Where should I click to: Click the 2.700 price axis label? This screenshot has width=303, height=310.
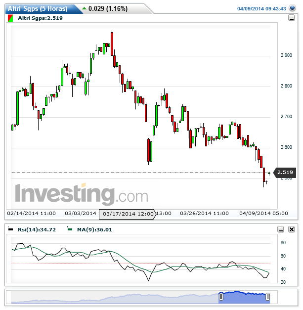[286, 117]
